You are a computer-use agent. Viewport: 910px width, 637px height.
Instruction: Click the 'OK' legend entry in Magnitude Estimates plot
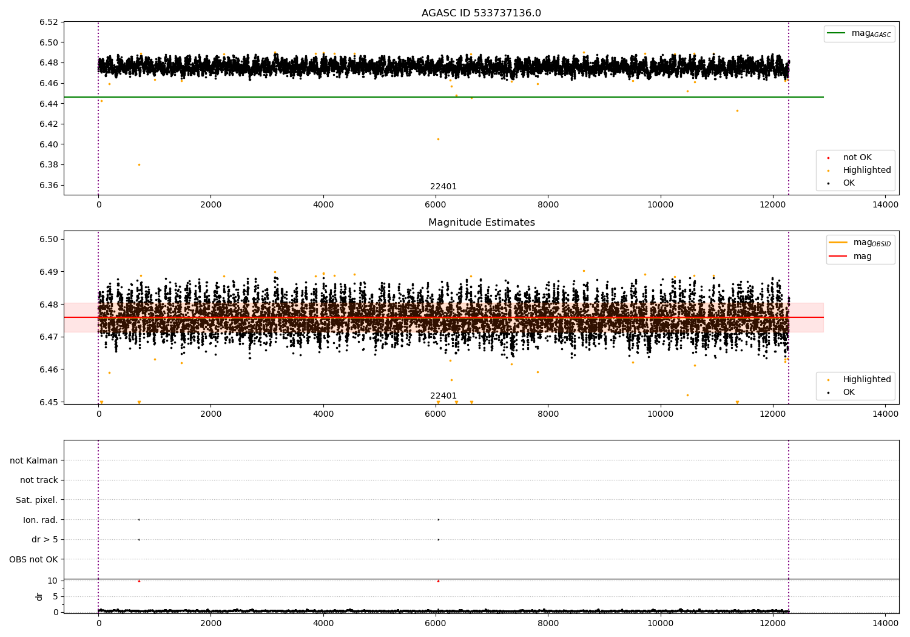(849, 393)
